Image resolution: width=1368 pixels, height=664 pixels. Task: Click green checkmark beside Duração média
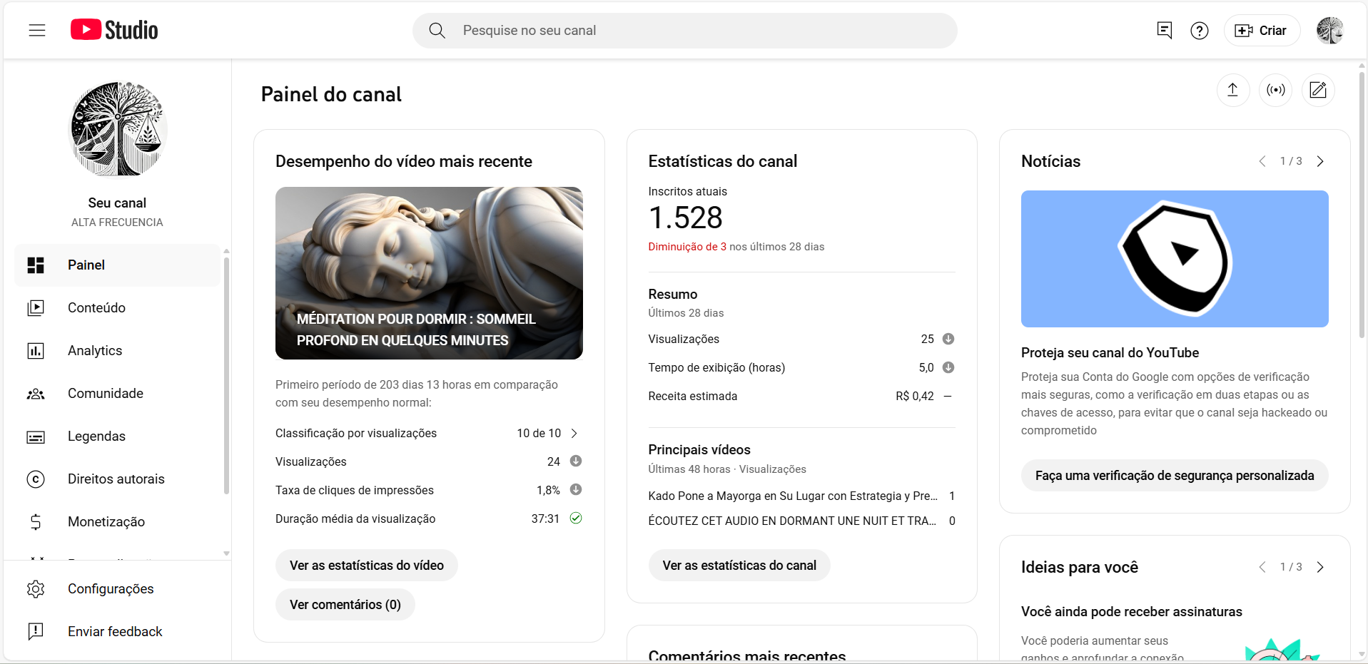coord(576,519)
